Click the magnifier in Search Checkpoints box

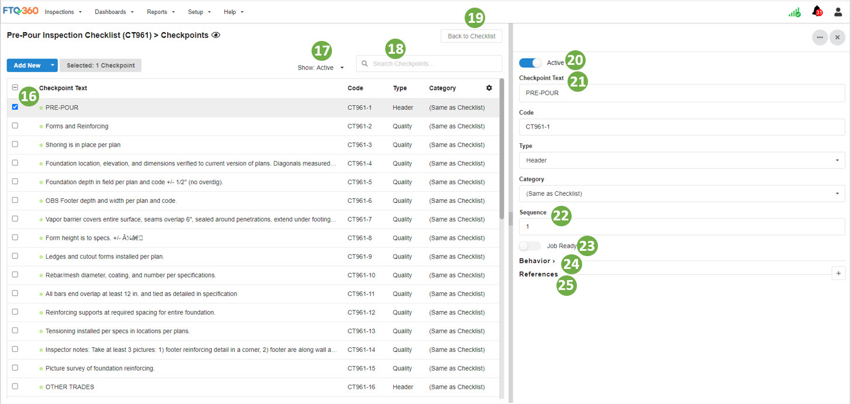coord(365,63)
